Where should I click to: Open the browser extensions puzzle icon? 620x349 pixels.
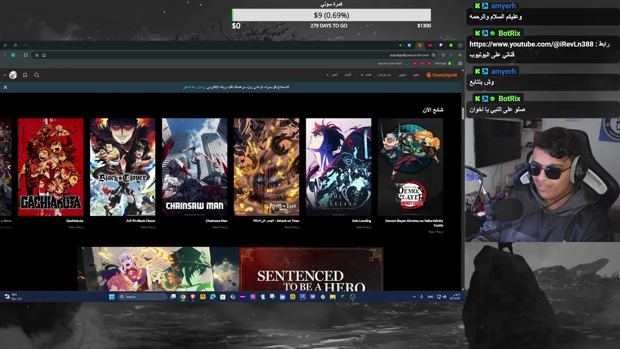click(25, 55)
